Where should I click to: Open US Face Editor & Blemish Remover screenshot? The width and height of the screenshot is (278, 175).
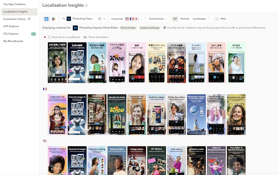236,160
